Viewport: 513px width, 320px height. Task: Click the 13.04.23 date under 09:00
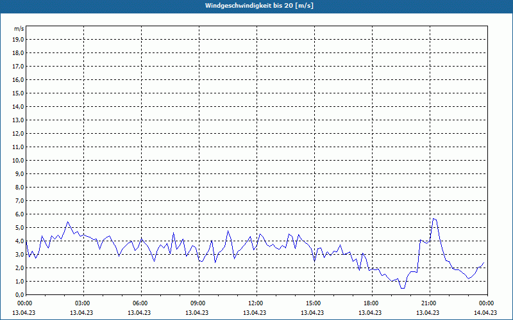click(x=197, y=312)
